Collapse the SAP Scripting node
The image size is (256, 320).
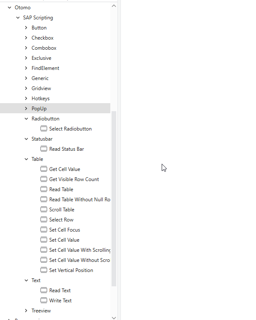[18, 18]
